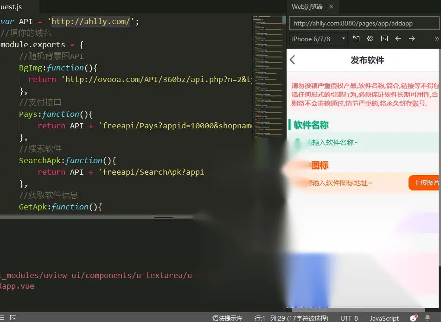
Task: Open the Web browser settings gear
Action: [370, 38]
